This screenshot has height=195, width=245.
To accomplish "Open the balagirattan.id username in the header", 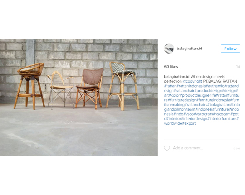I will (189, 49).
